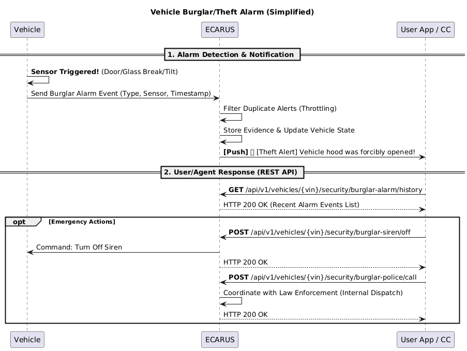Image resolution: width=467 pixels, height=351 pixels.
Task: Click the POST burglar-siren/off request text
Action: tap(320, 232)
